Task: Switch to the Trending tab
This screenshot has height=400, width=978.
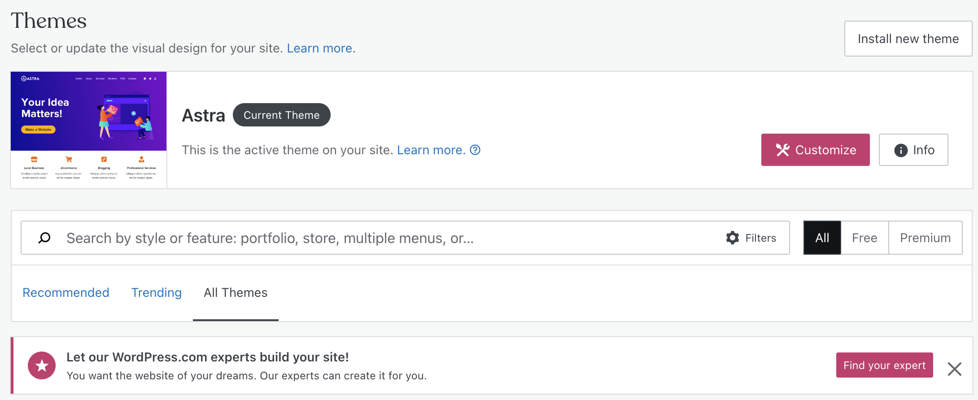Action: [x=157, y=292]
